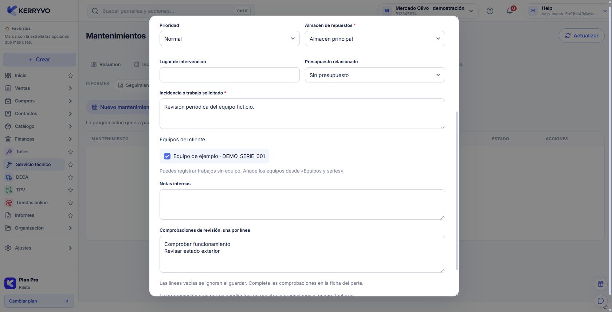This screenshot has width=612, height=312.
Task: Click the Seguimiento report chip
Action: click(x=132, y=85)
